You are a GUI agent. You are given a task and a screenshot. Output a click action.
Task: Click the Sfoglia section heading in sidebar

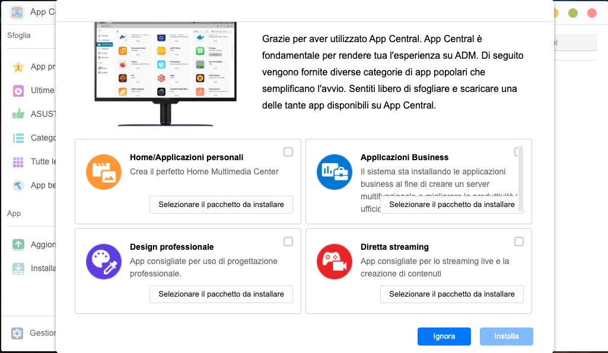tap(18, 36)
